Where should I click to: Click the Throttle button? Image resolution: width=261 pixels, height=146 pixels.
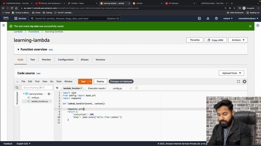coord(195,40)
